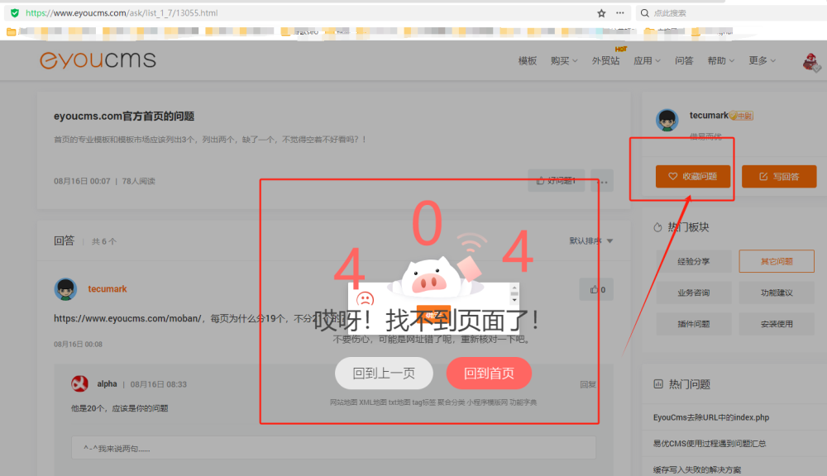The image size is (827, 476).
Task: Click tecumark's avatar in the sidebar card
Action: [x=667, y=120]
